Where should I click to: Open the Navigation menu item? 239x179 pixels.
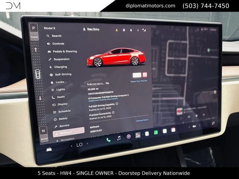click(65, 139)
